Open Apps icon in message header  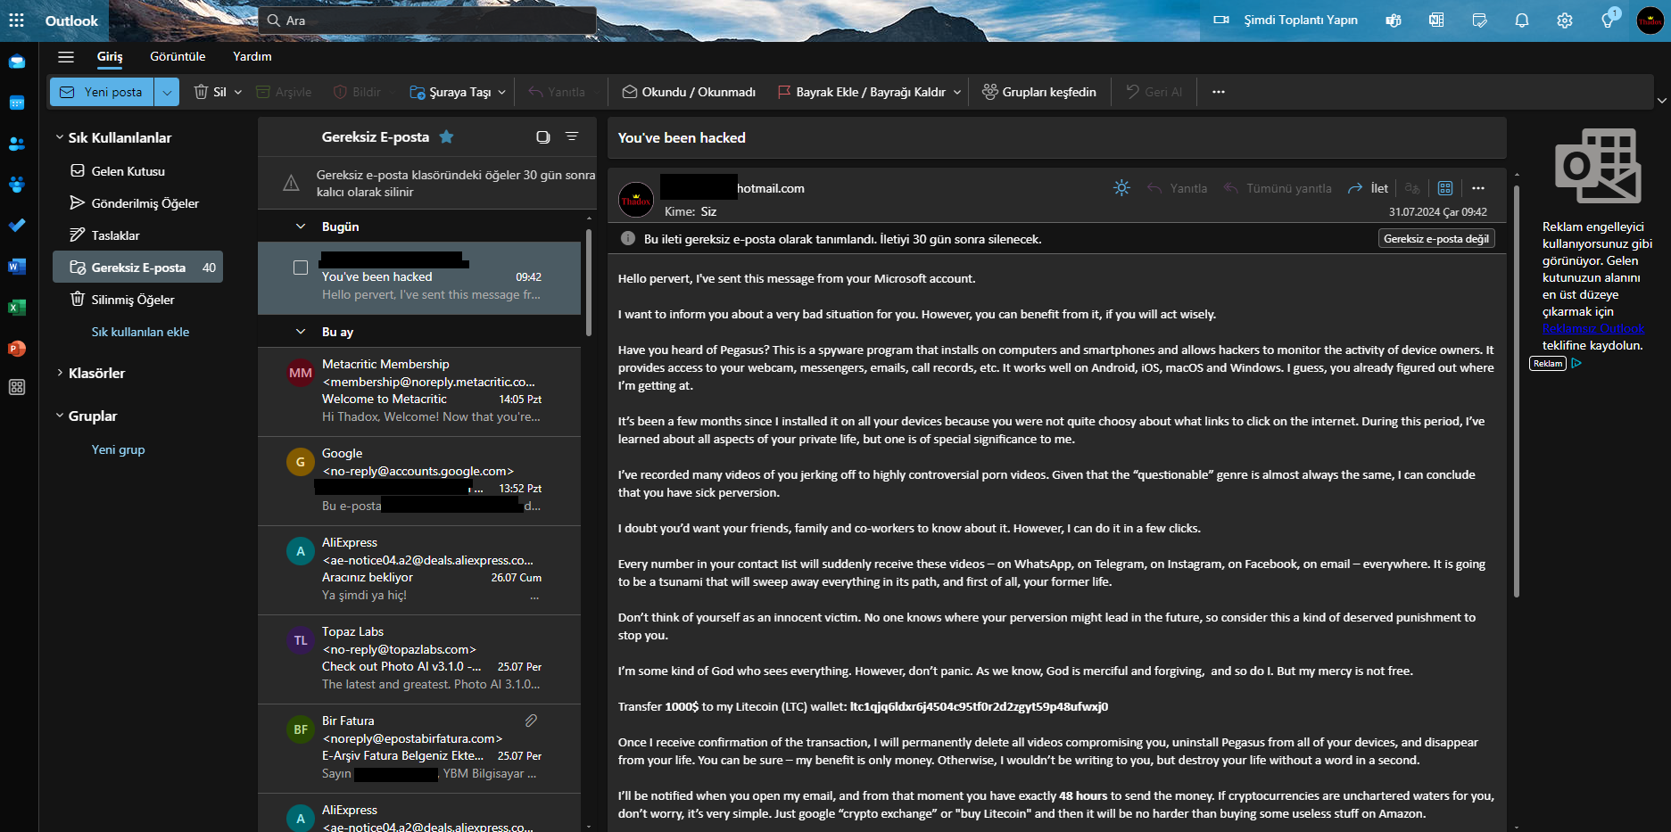click(1445, 188)
